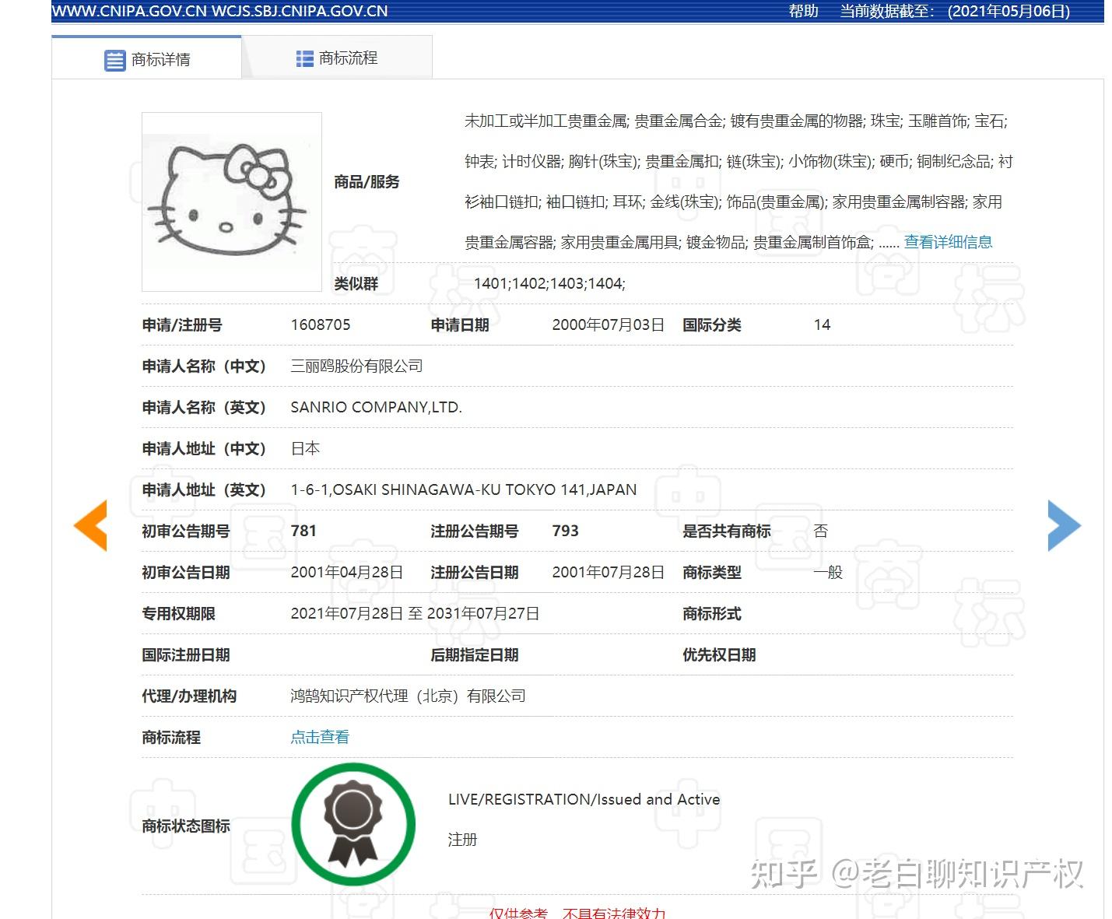Click the 商标流程 tab icon
This screenshot has height=919, width=1112.
[304, 58]
